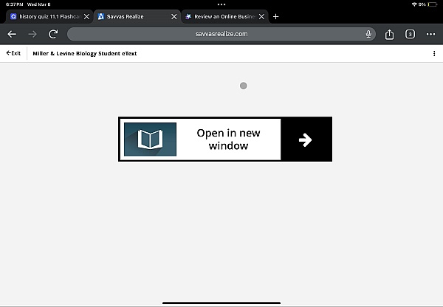Open the share sheet icon
443x307 pixels.
pyautogui.click(x=390, y=34)
